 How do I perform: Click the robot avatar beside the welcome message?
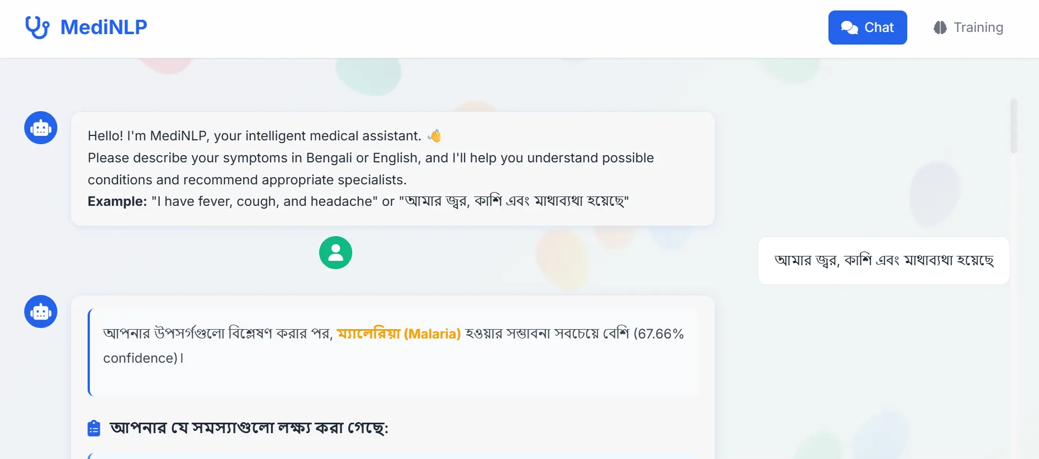[41, 128]
